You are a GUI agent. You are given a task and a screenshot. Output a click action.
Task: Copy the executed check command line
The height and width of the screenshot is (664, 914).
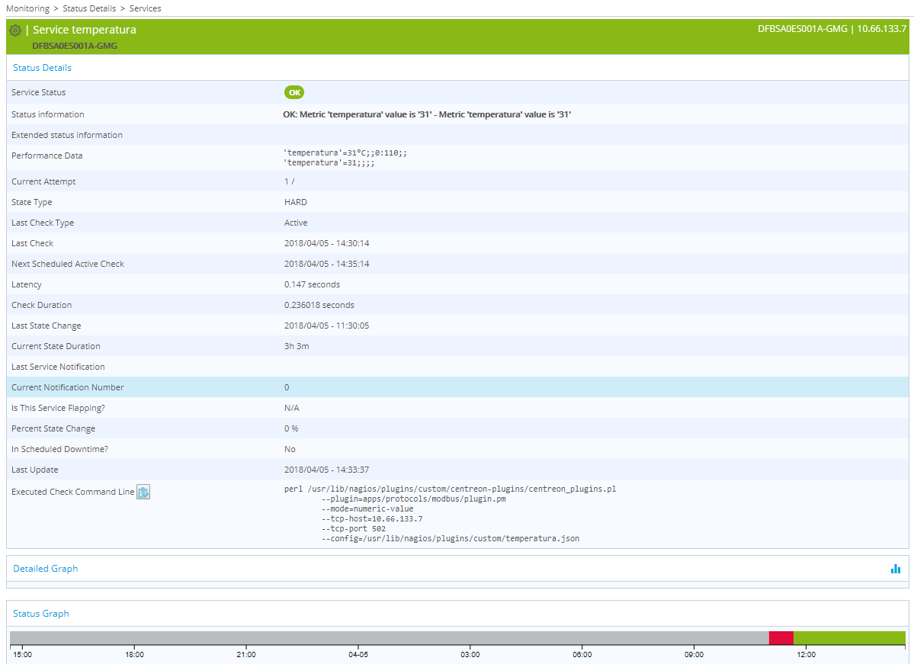pyautogui.click(x=143, y=491)
